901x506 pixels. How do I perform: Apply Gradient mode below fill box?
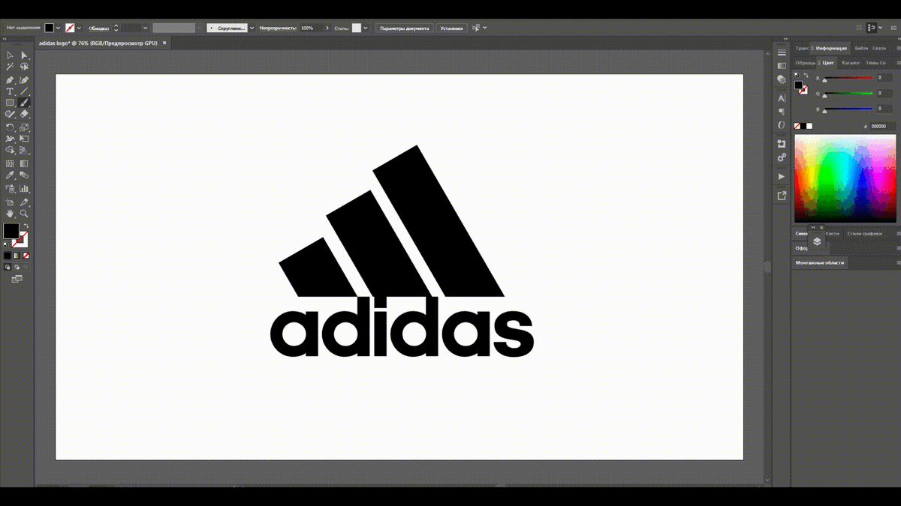pyautogui.click(x=16, y=256)
